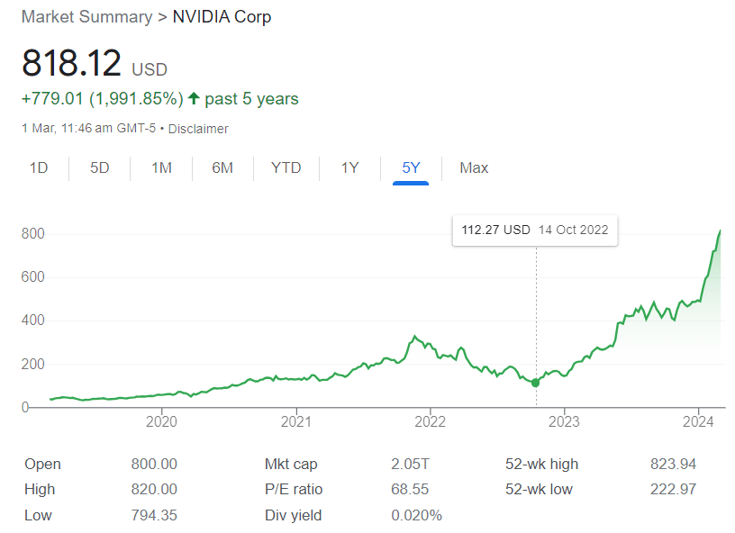Switch to the 1Y chart tab
Image resolution: width=735 pixels, height=533 pixels.
(349, 167)
